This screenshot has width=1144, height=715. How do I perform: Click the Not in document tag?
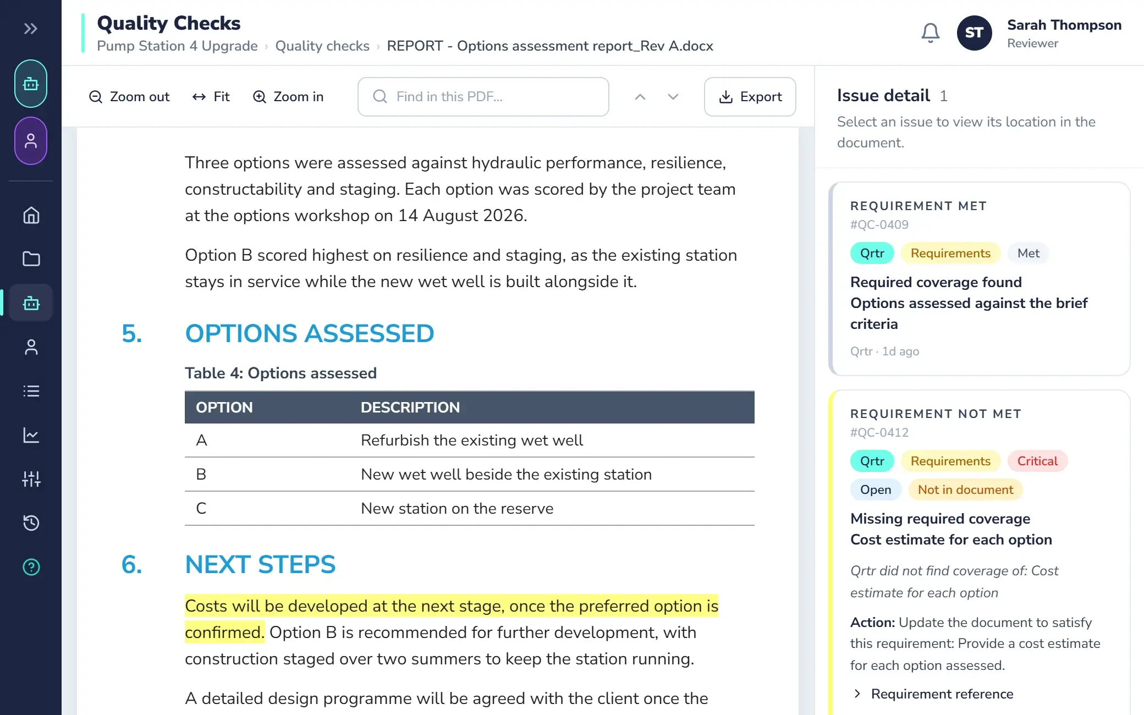(x=965, y=490)
